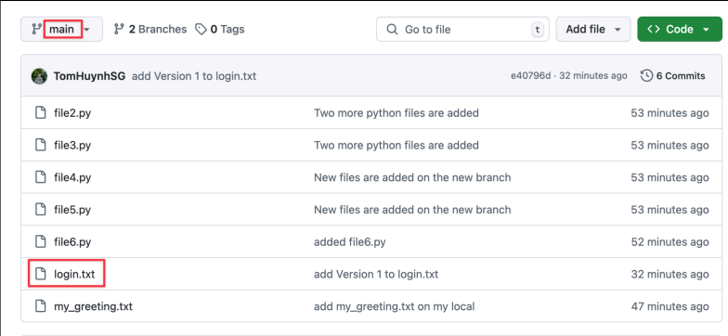The height and width of the screenshot is (336, 728).
Task: Open latest commit message add Version 1 to login.txt in header
Action: 194,76
